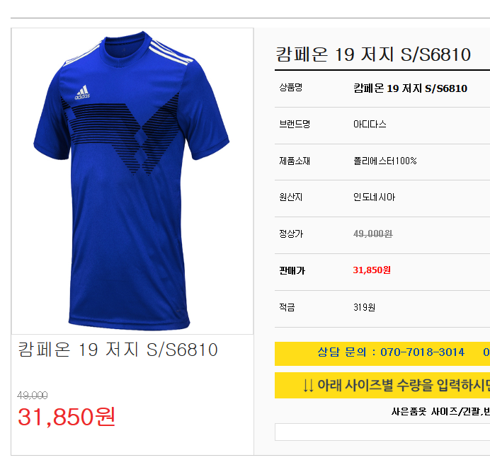Open the product title under the jersey image

click(x=118, y=350)
